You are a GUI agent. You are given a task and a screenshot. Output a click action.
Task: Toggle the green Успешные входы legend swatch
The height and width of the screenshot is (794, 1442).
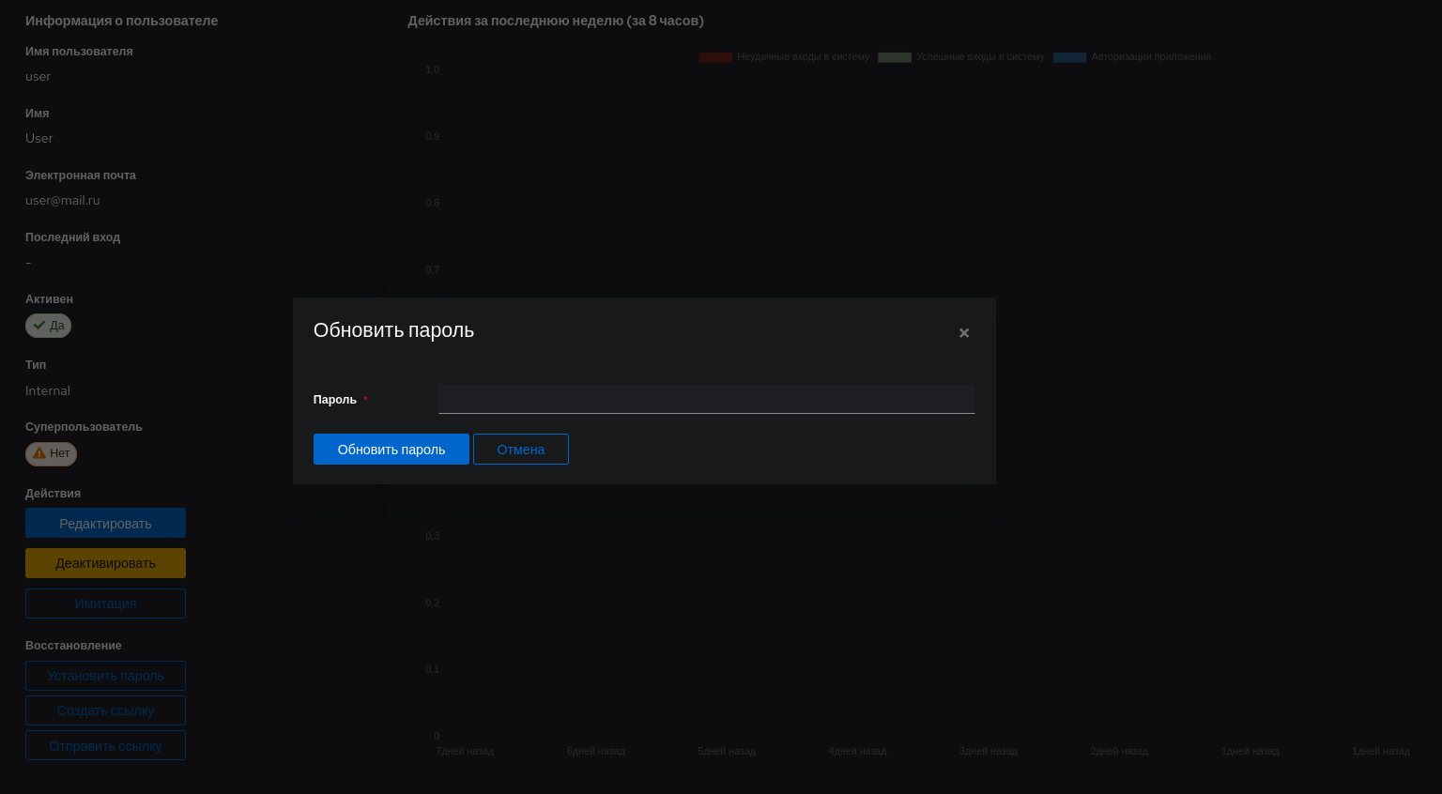[x=895, y=57]
